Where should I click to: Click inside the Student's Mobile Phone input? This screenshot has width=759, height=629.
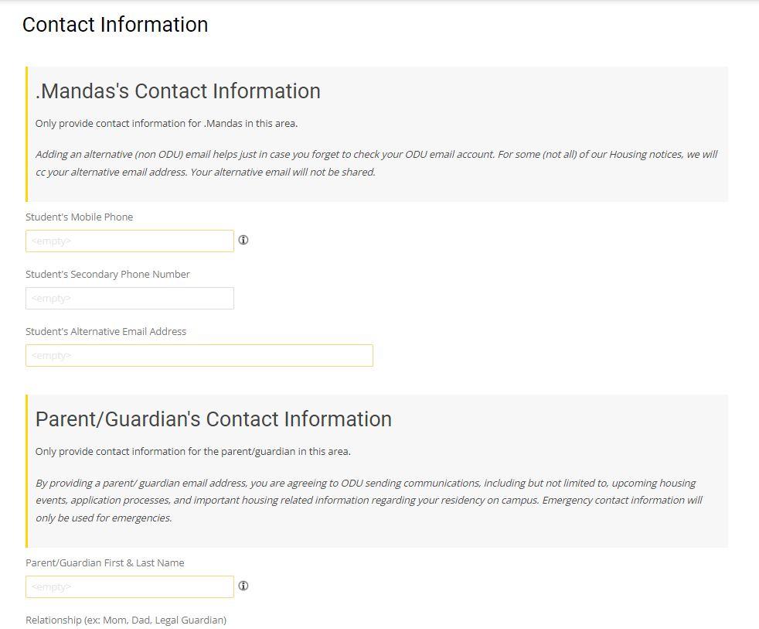click(129, 241)
